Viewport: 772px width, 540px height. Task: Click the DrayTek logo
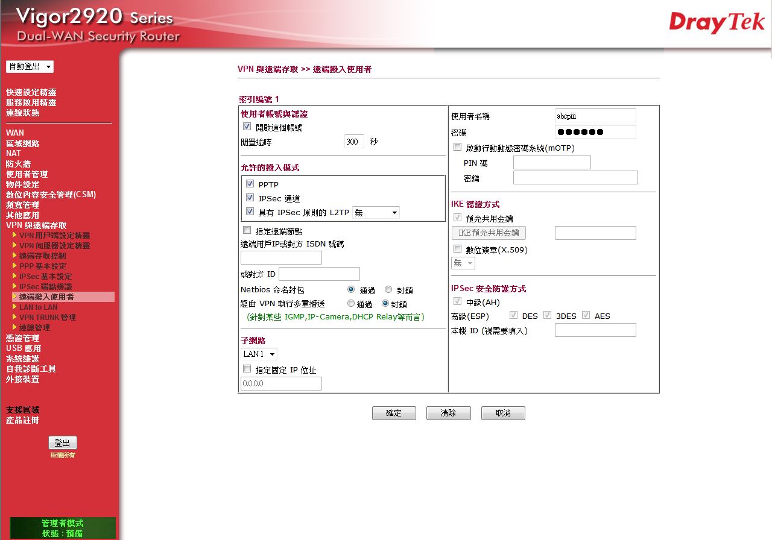[717, 23]
